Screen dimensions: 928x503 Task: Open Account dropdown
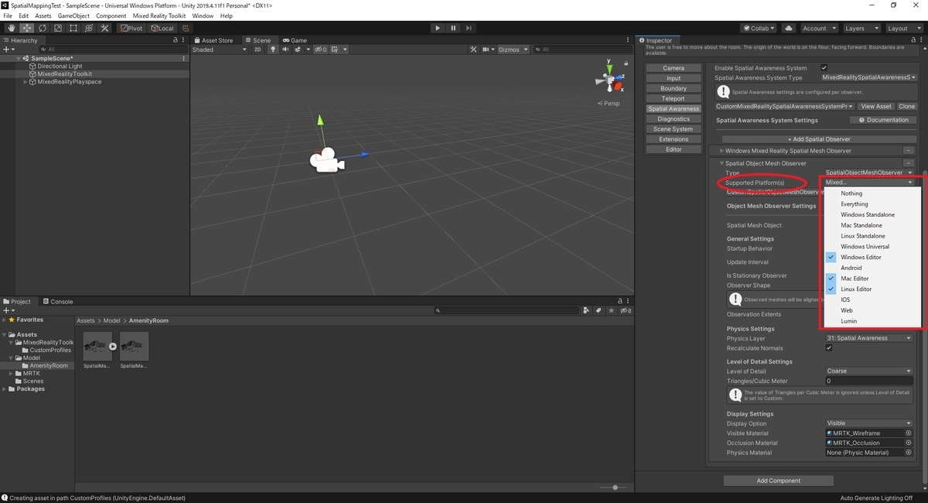(x=818, y=28)
